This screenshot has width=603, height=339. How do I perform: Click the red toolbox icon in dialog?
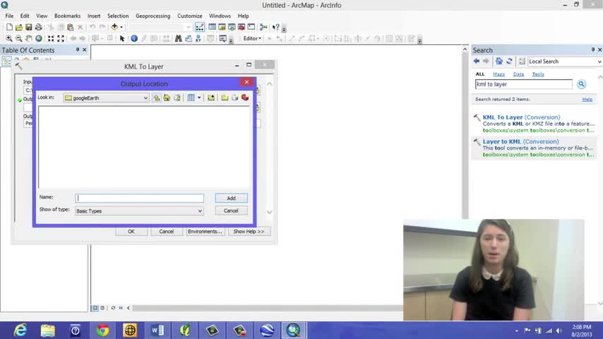(x=245, y=97)
